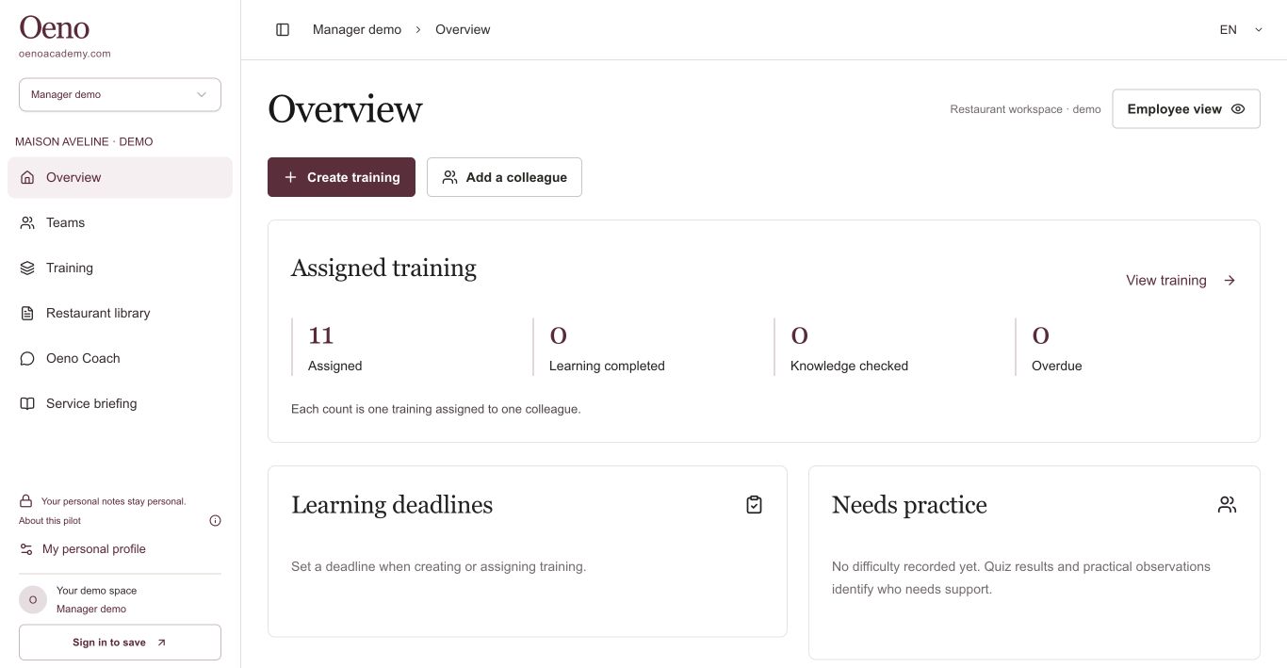Click the lock icon by personal notes
Viewport: 1287px width, 668px height.
pyautogui.click(x=25, y=501)
